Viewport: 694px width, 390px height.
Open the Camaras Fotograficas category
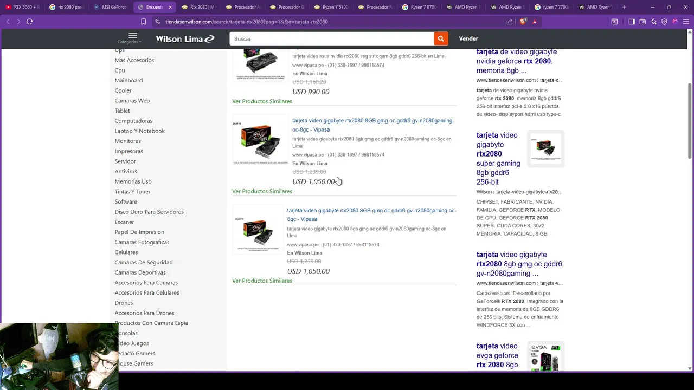pyautogui.click(x=142, y=242)
